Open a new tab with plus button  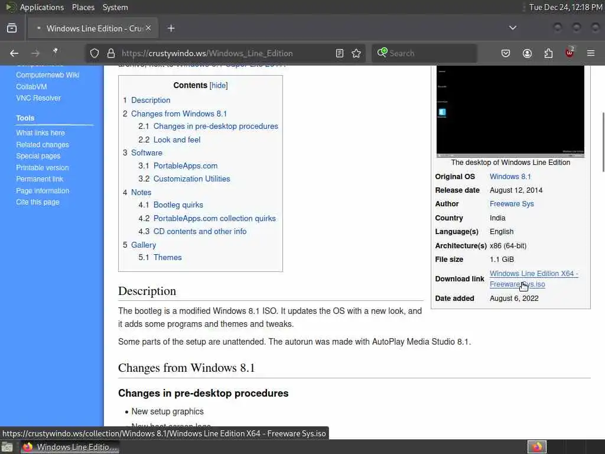[x=171, y=28]
